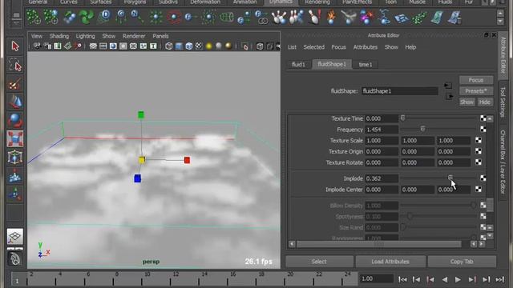Click the green fan Air field icon
This screenshot has height=288, width=513.
point(87,17)
